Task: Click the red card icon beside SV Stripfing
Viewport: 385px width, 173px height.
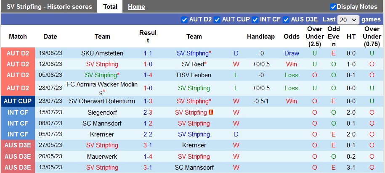Action: pyautogui.click(x=211, y=113)
